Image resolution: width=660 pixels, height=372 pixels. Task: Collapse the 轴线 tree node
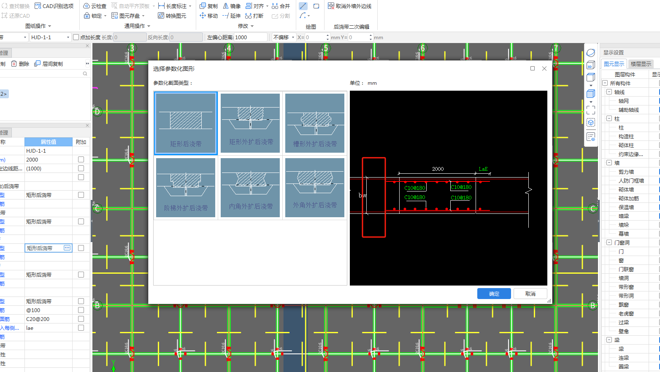pyautogui.click(x=609, y=92)
